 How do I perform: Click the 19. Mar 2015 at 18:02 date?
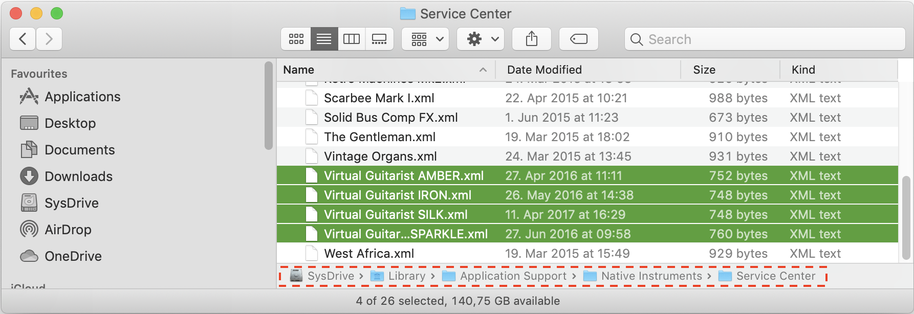click(x=568, y=137)
